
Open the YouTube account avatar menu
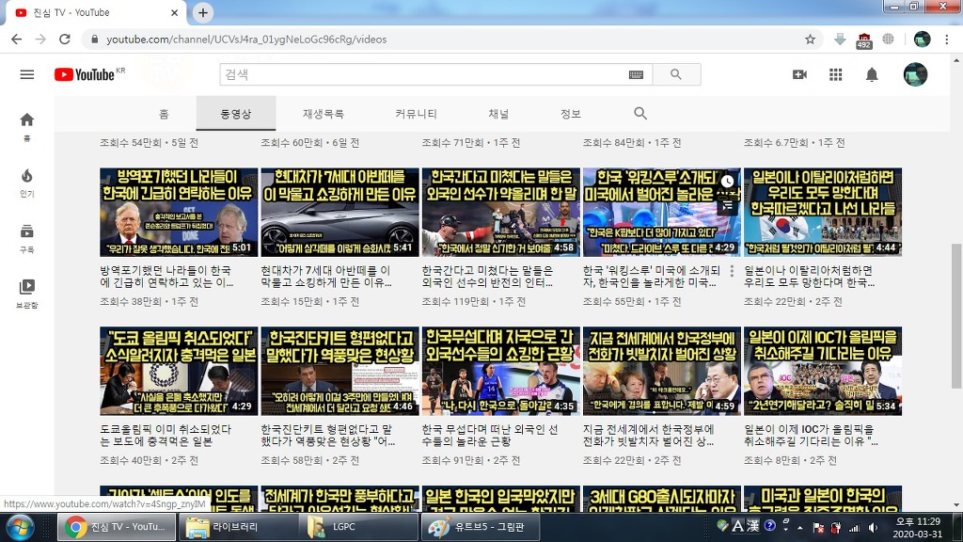[915, 75]
